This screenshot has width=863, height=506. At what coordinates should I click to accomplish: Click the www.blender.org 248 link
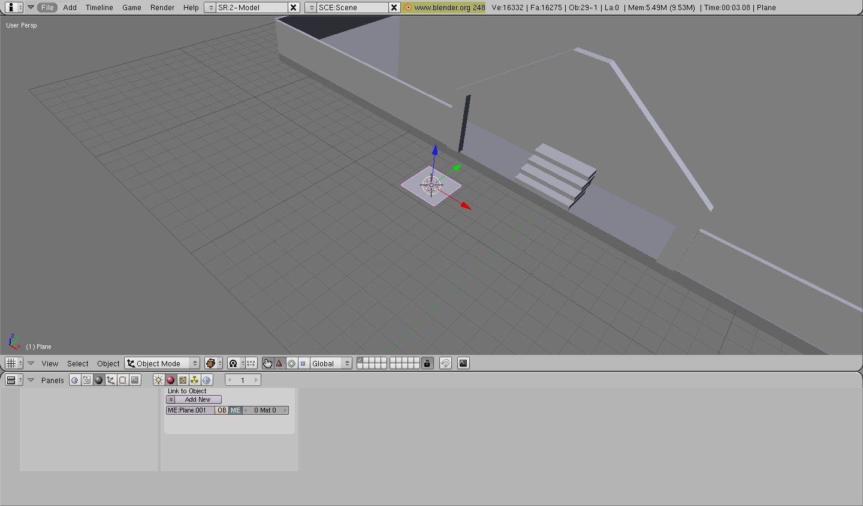pyautogui.click(x=449, y=7)
